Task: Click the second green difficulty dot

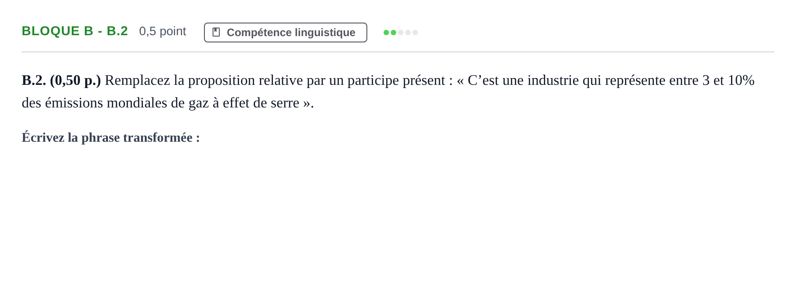Action: [393, 33]
